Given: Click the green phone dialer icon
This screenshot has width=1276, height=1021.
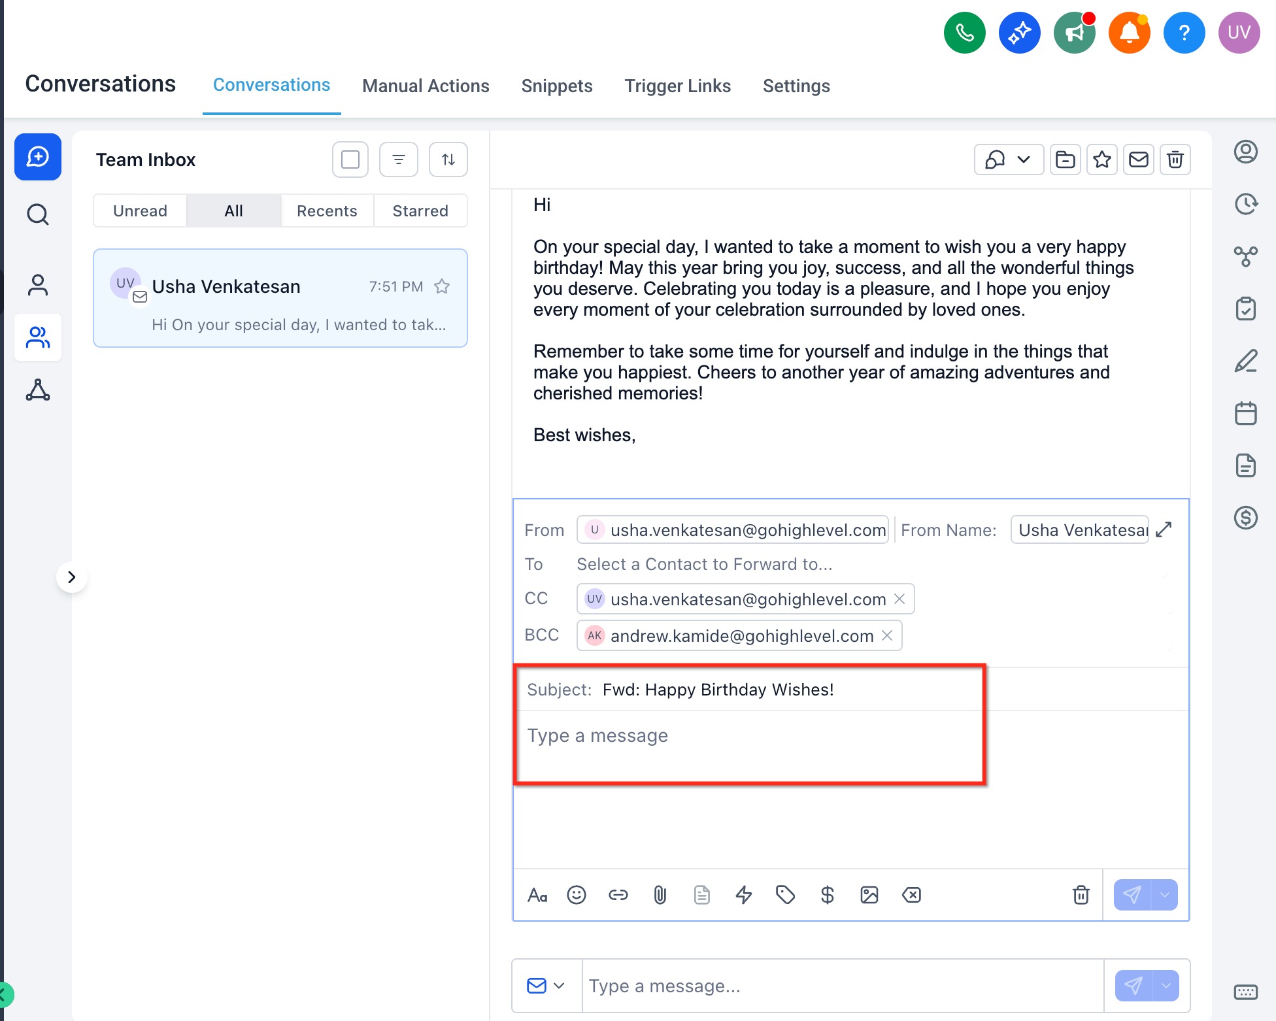Looking at the screenshot, I should point(964,33).
